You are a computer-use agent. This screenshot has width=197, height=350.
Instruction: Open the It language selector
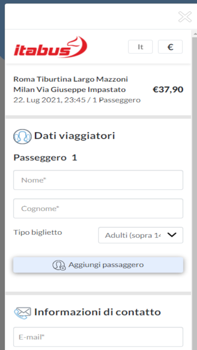tap(140, 47)
